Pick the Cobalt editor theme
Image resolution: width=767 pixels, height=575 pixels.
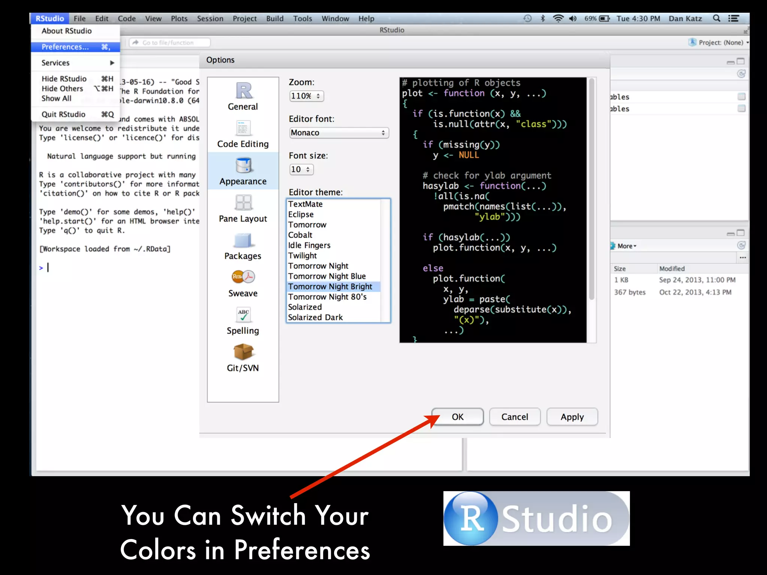(x=300, y=235)
